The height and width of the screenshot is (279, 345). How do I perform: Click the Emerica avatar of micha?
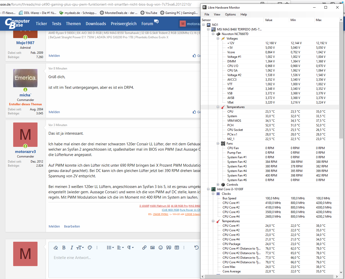25,78
